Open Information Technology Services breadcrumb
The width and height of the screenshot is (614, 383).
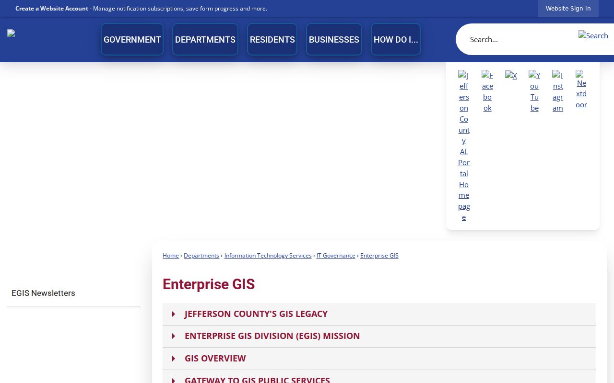pyautogui.click(x=268, y=256)
